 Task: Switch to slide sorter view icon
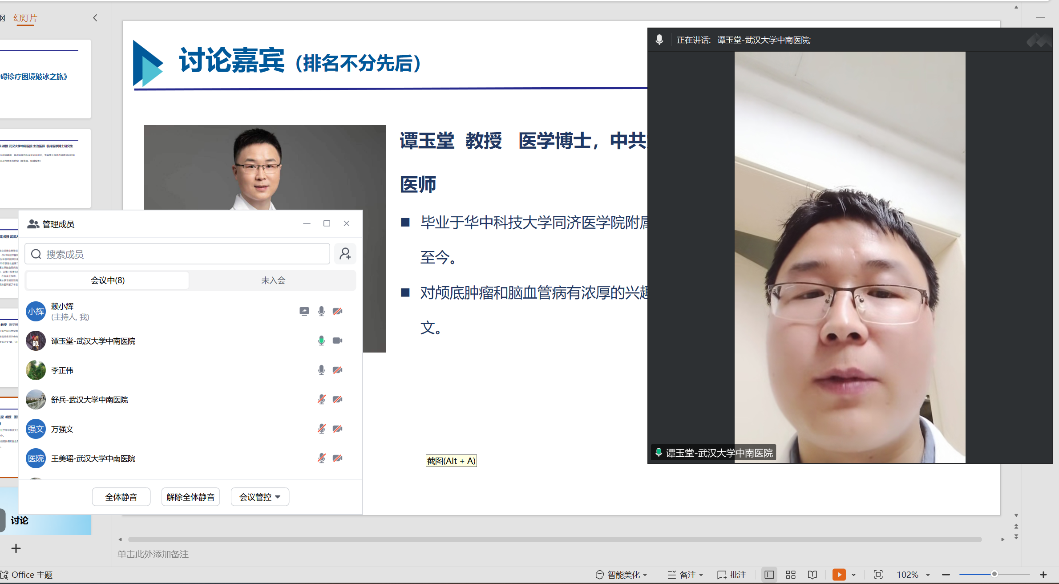[x=791, y=575]
